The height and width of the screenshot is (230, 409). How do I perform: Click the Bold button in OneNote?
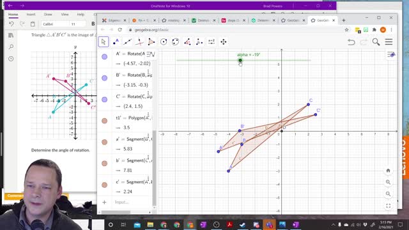point(93,24)
